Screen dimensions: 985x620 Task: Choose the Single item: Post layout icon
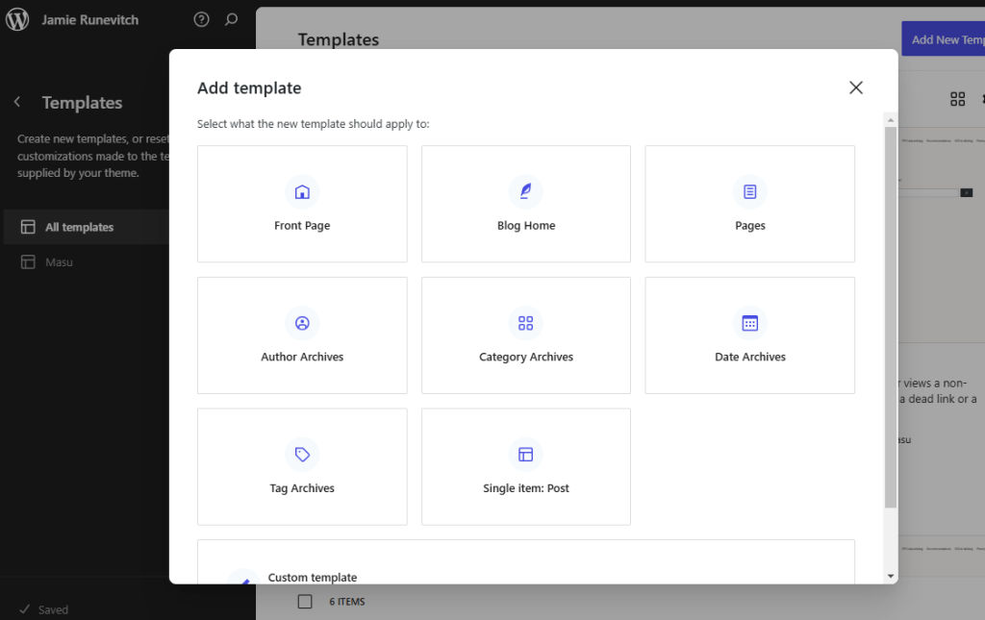525,455
